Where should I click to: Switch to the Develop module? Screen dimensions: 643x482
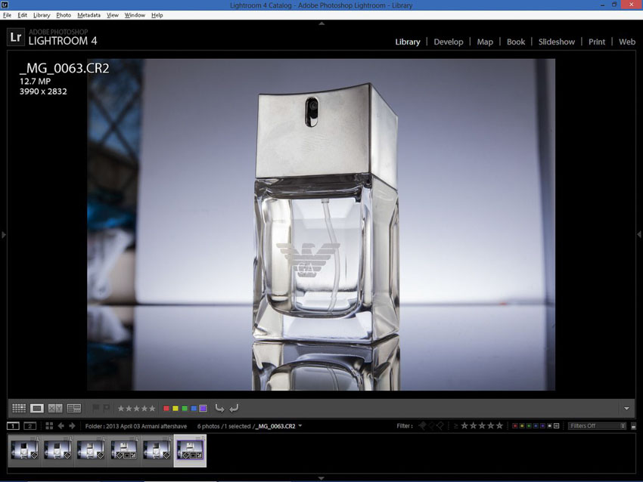(449, 42)
